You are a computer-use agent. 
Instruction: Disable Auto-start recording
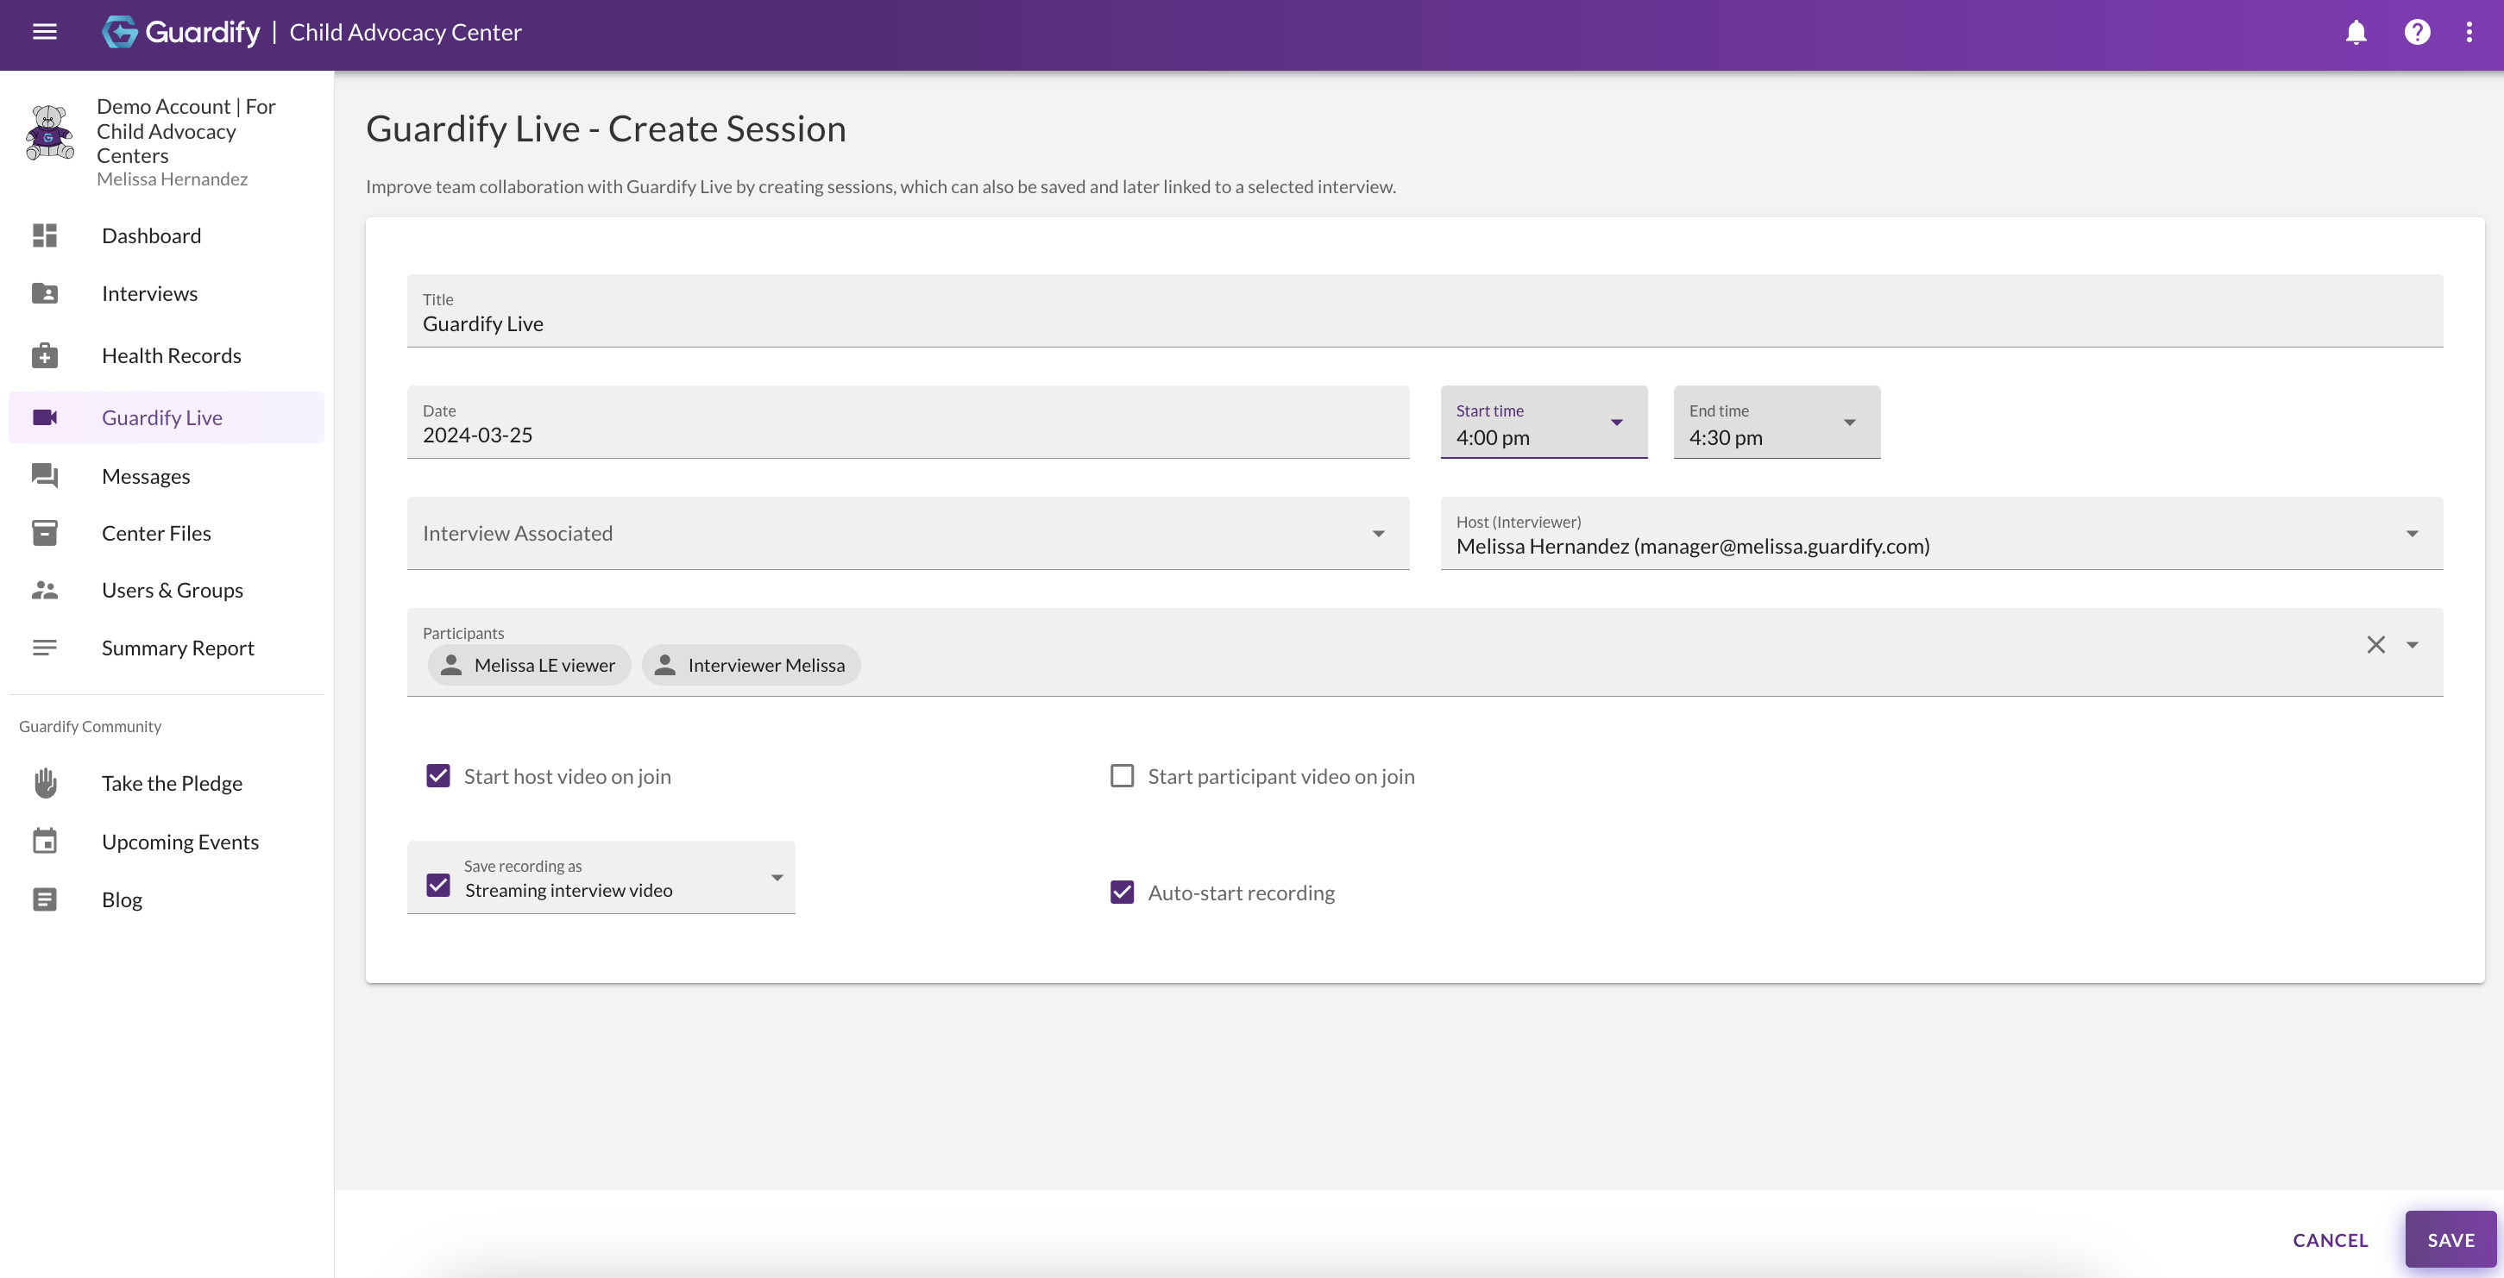click(x=1122, y=892)
